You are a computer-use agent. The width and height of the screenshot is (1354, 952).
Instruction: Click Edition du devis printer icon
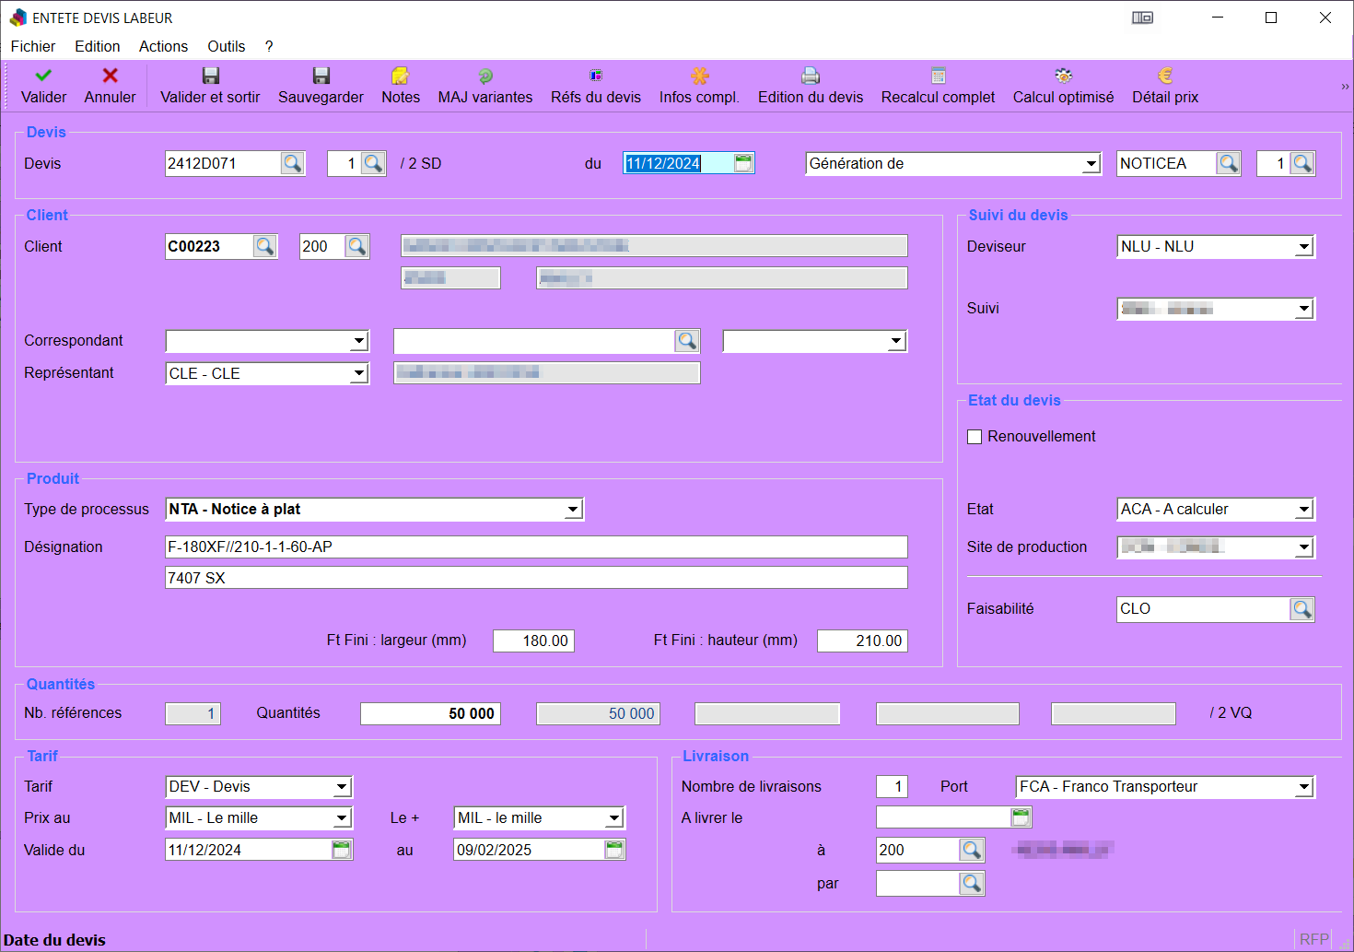tap(810, 76)
